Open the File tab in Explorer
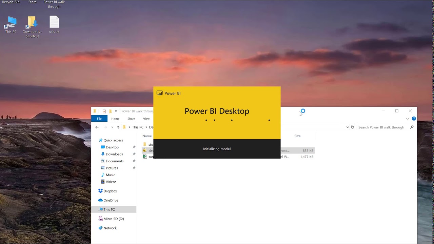Screen dimensions: 434x244 click(99, 119)
